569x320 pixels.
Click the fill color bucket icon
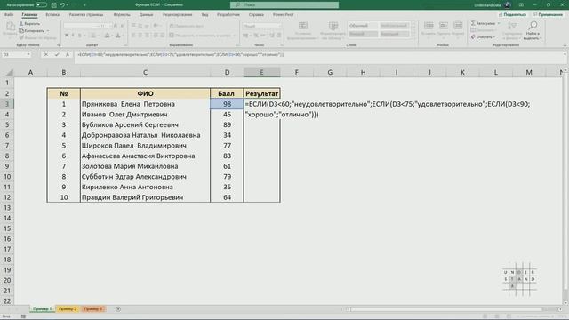107,36
